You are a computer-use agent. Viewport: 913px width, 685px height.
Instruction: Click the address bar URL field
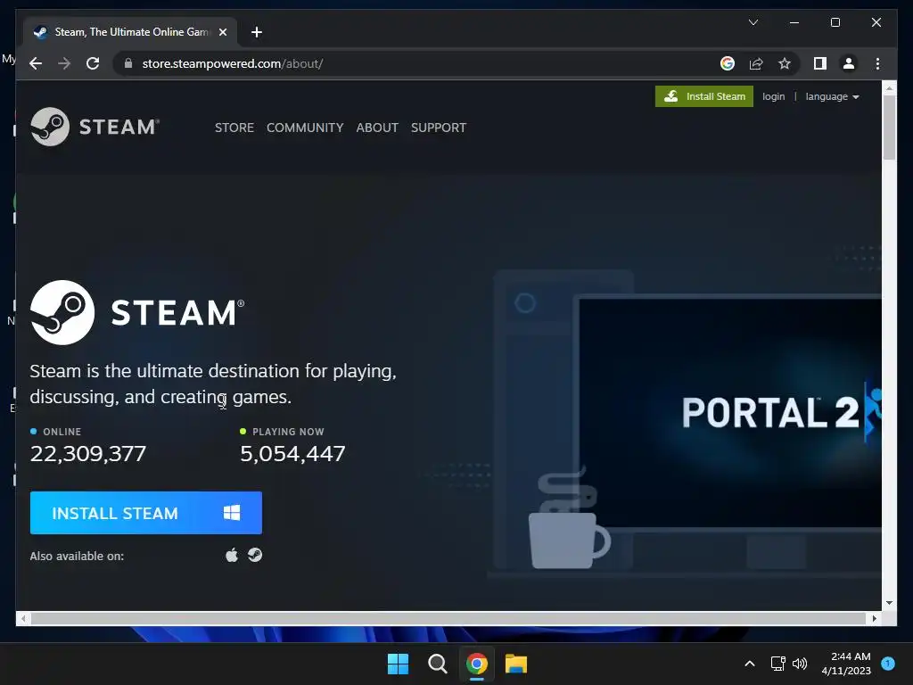coord(419,63)
